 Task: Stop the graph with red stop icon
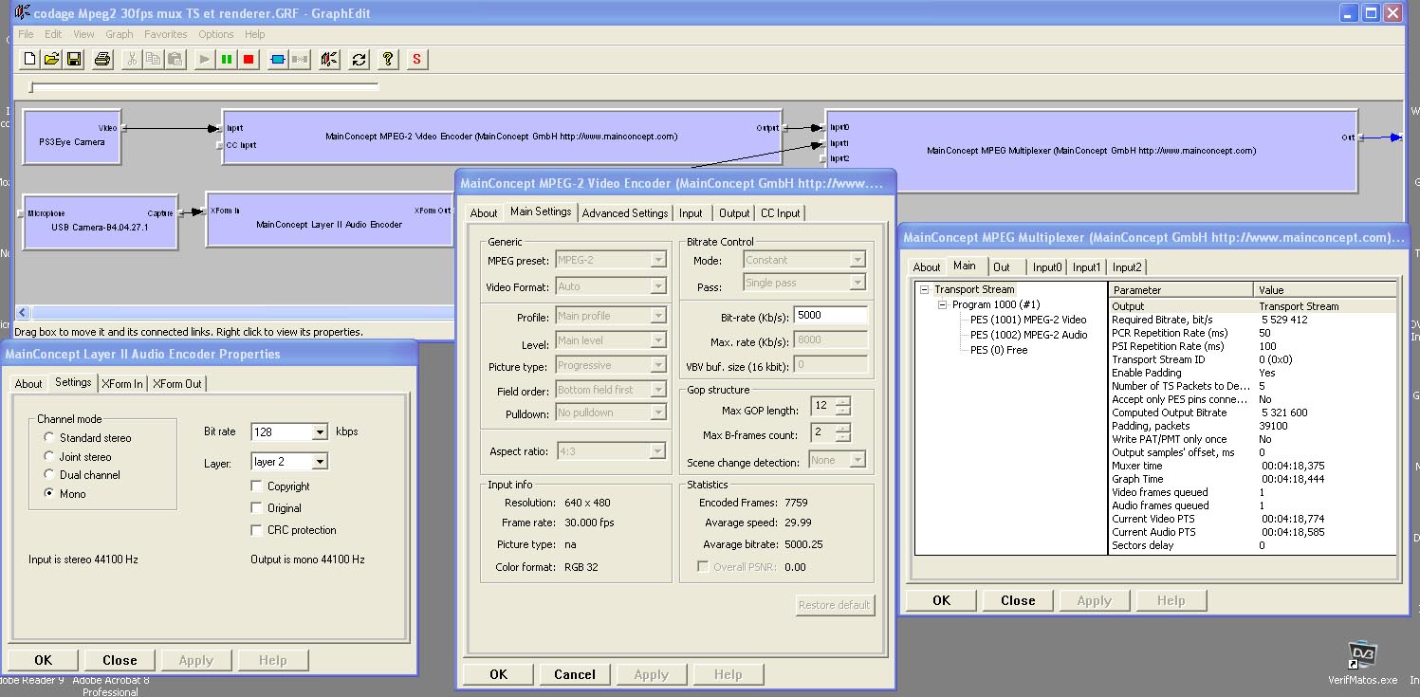(249, 59)
